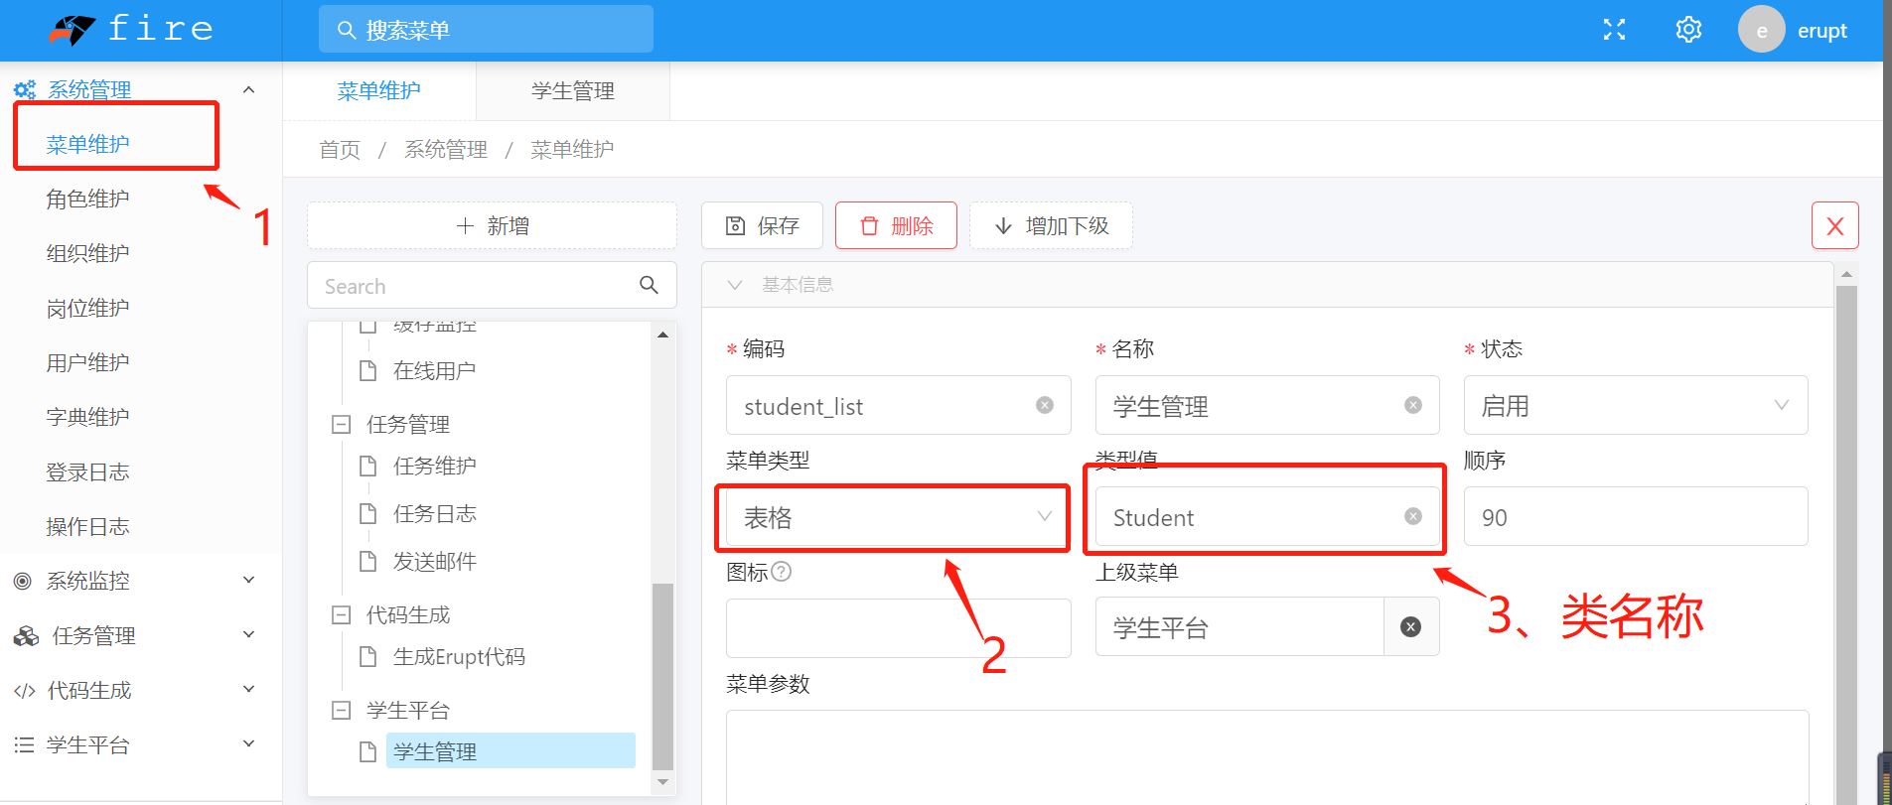Remove the 上级菜单 学生平台 value
This screenshot has width=1892, height=805.
1410,626
